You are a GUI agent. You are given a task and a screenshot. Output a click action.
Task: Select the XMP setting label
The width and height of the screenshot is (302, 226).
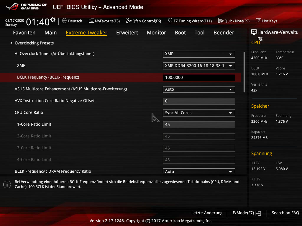21,65
